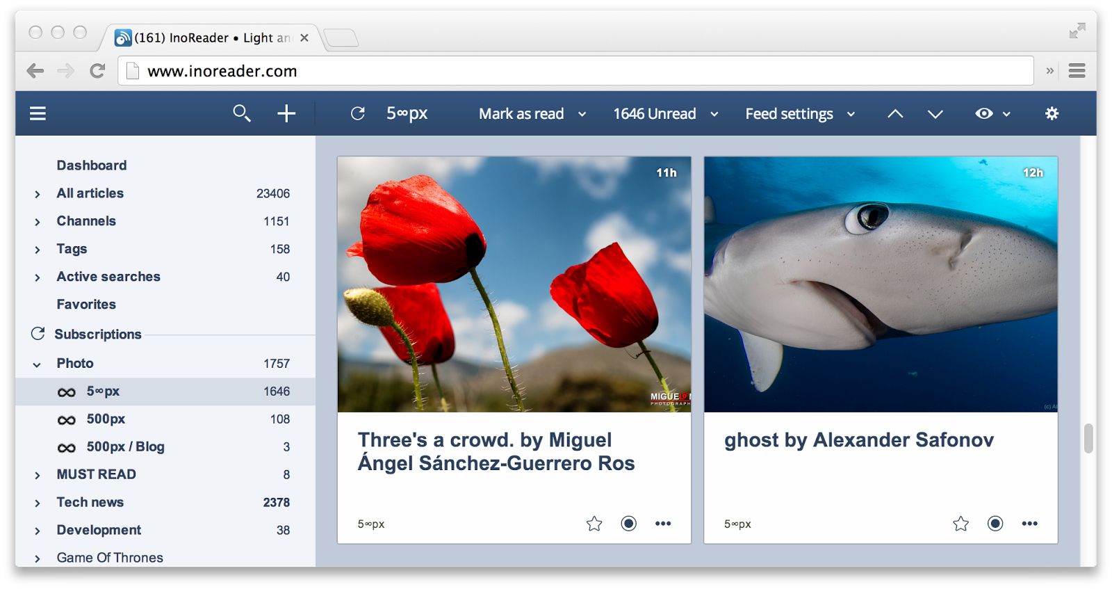Open a new browser tab
This screenshot has height=589, width=1112.
(341, 38)
